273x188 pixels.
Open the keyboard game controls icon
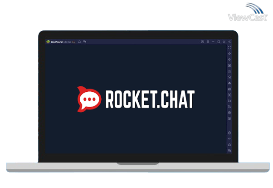coord(229,71)
